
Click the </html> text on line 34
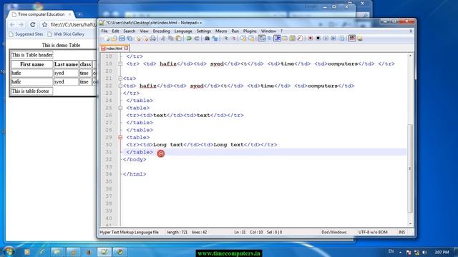pos(135,174)
